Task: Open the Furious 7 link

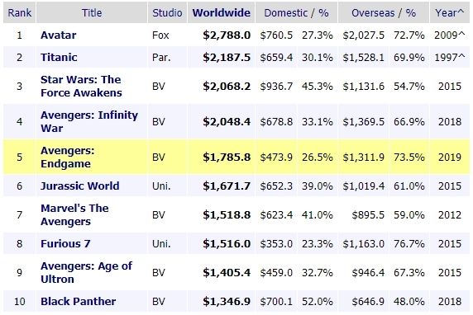Action: [x=65, y=243]
